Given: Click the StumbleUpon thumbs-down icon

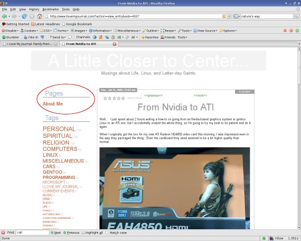Looking at the screenshot, I should click(42, 37).
